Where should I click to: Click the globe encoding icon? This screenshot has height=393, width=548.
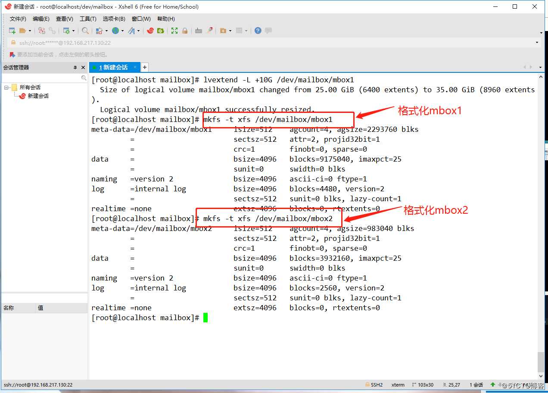click(x=115, y=31)
